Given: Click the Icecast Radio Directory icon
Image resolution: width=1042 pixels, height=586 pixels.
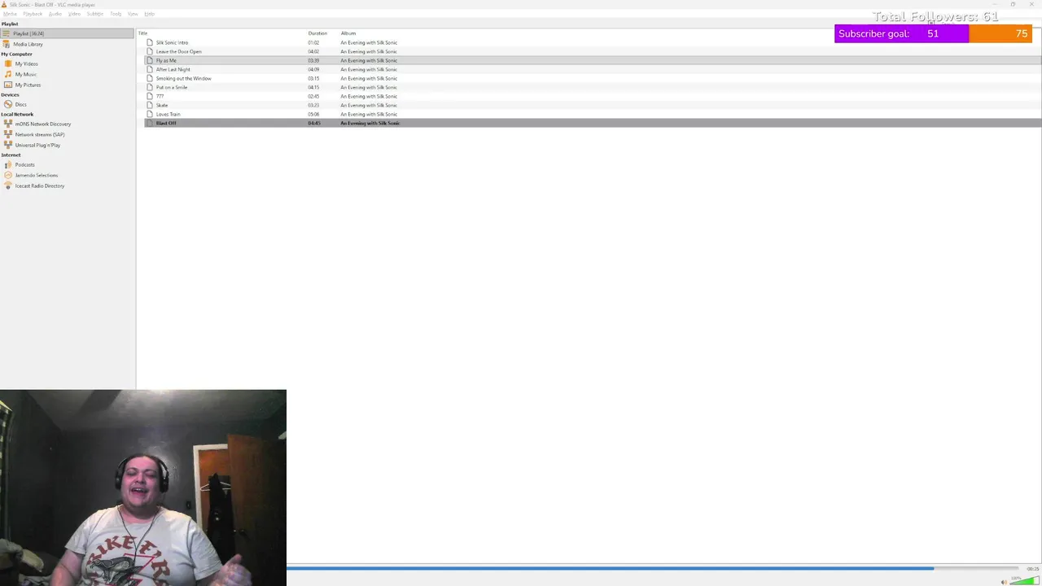Looking at the screenshot, I should 8,186.
